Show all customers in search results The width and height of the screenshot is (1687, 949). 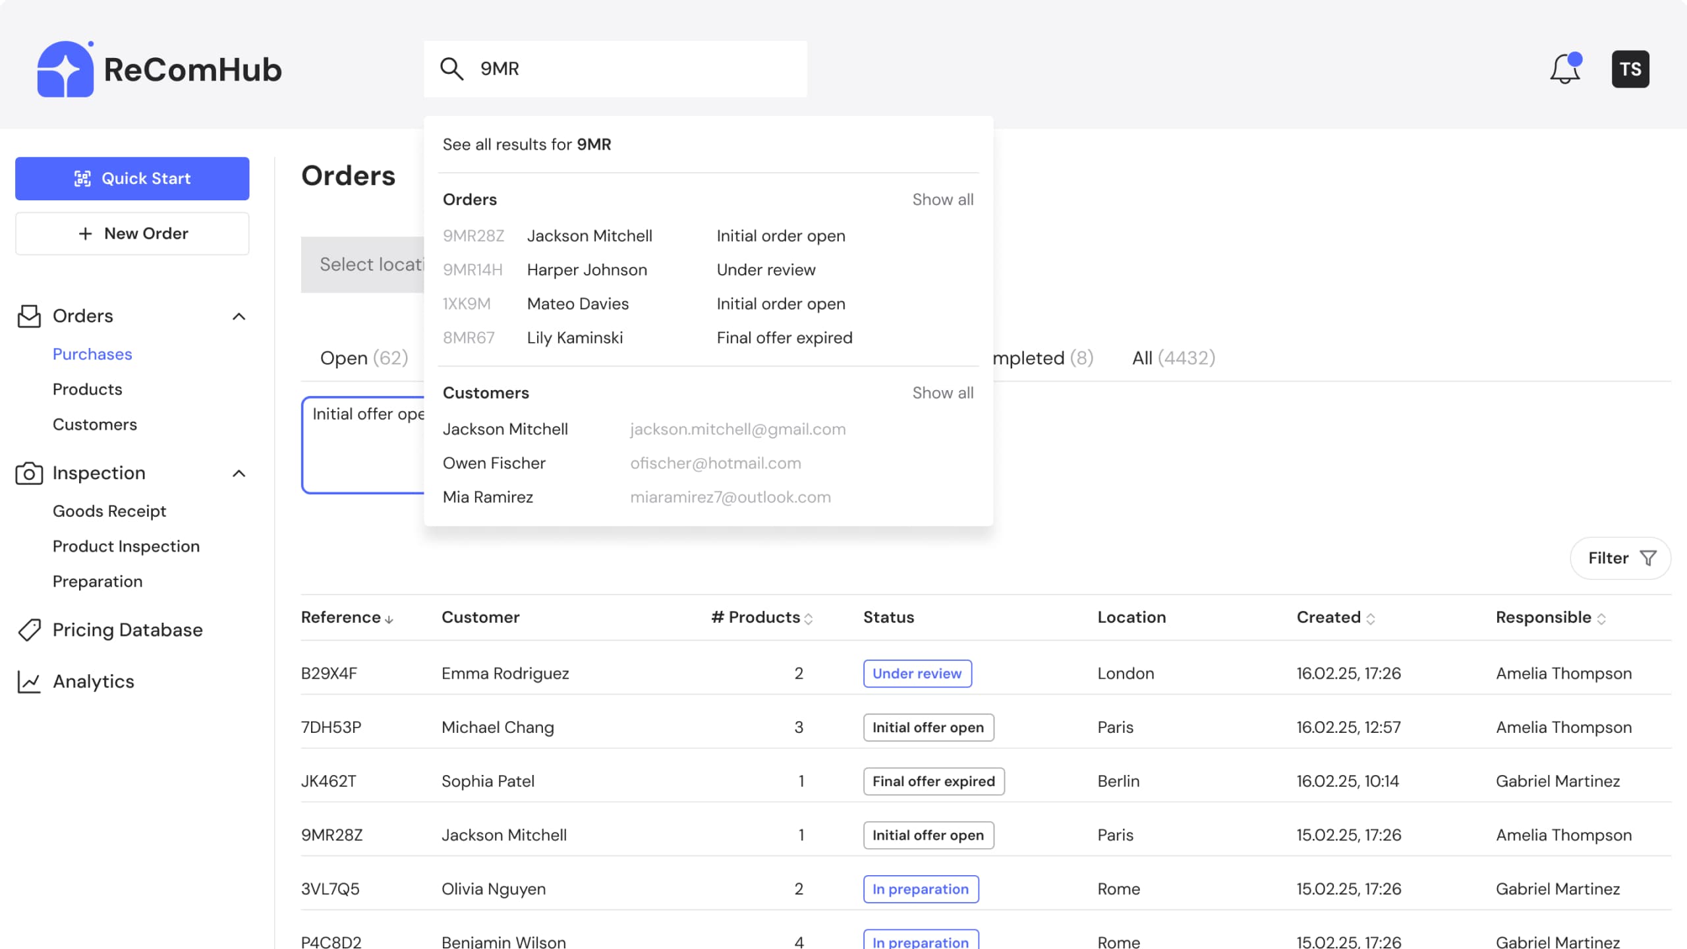pos(942,393)
